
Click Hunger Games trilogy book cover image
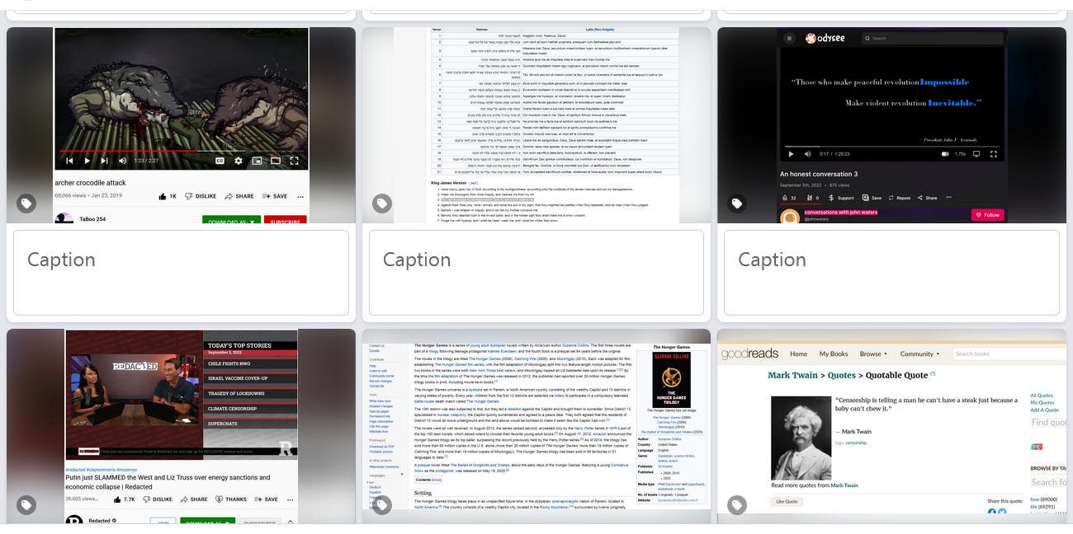pyautogui.click(x=670, y=380)
